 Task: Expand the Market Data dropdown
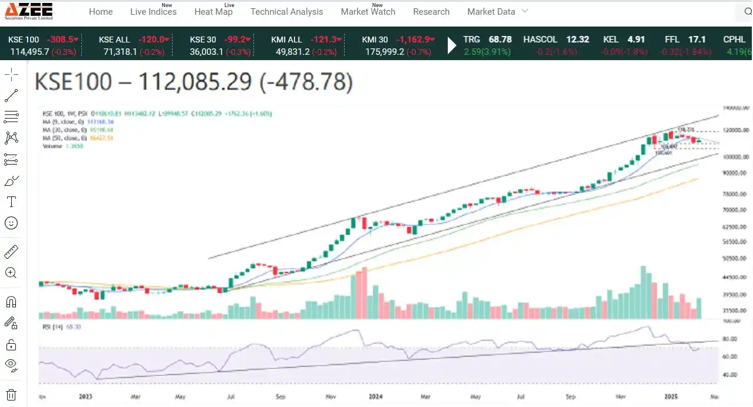pos(498,12)
